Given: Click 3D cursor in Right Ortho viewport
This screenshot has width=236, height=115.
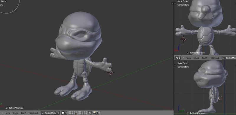Looking at the screenshot, I should [x=220, y=98].
